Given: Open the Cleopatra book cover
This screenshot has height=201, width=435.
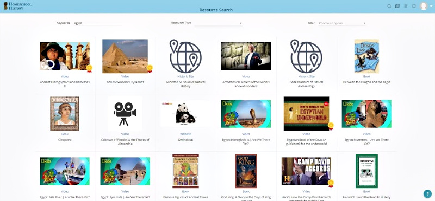Looking at the screenshot, I should 65,113.
